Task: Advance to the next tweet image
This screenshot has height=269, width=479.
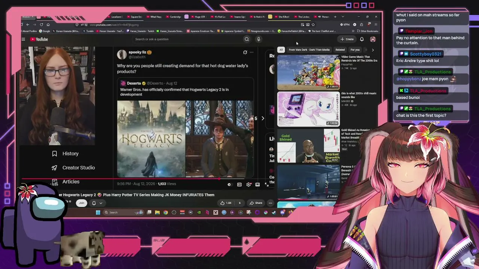Action: (263, 118)
